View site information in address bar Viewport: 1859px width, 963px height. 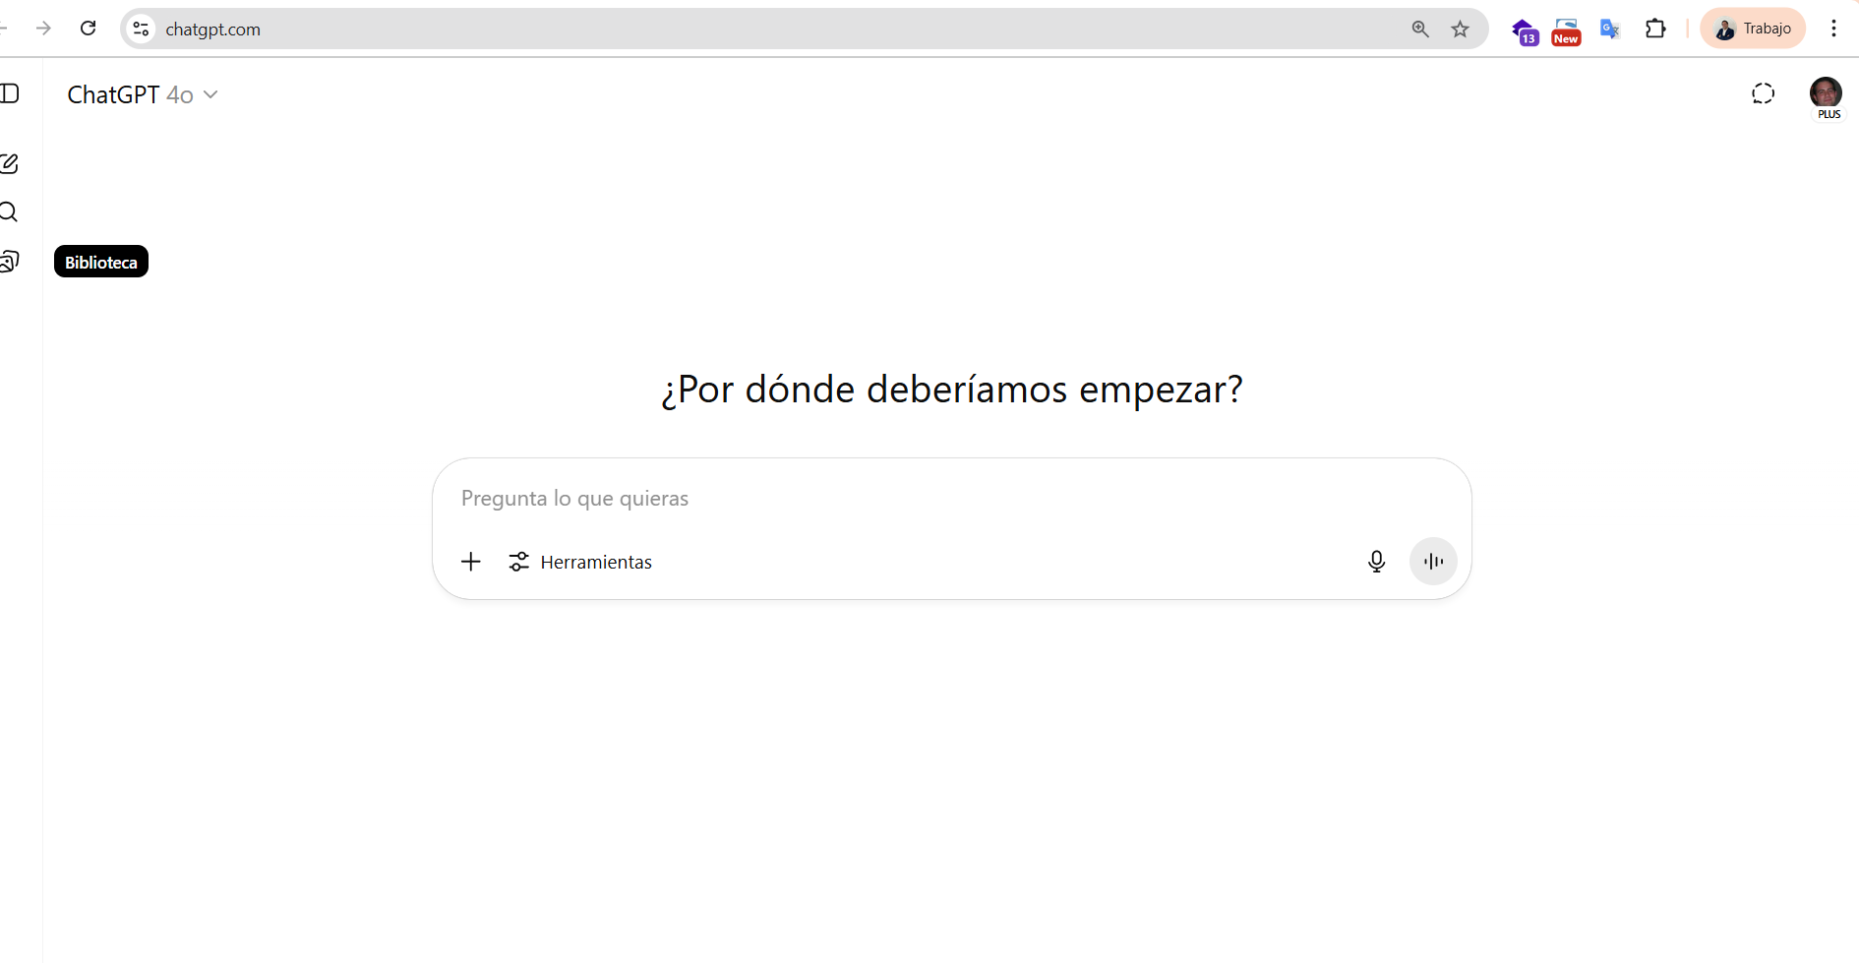(142, 29)
